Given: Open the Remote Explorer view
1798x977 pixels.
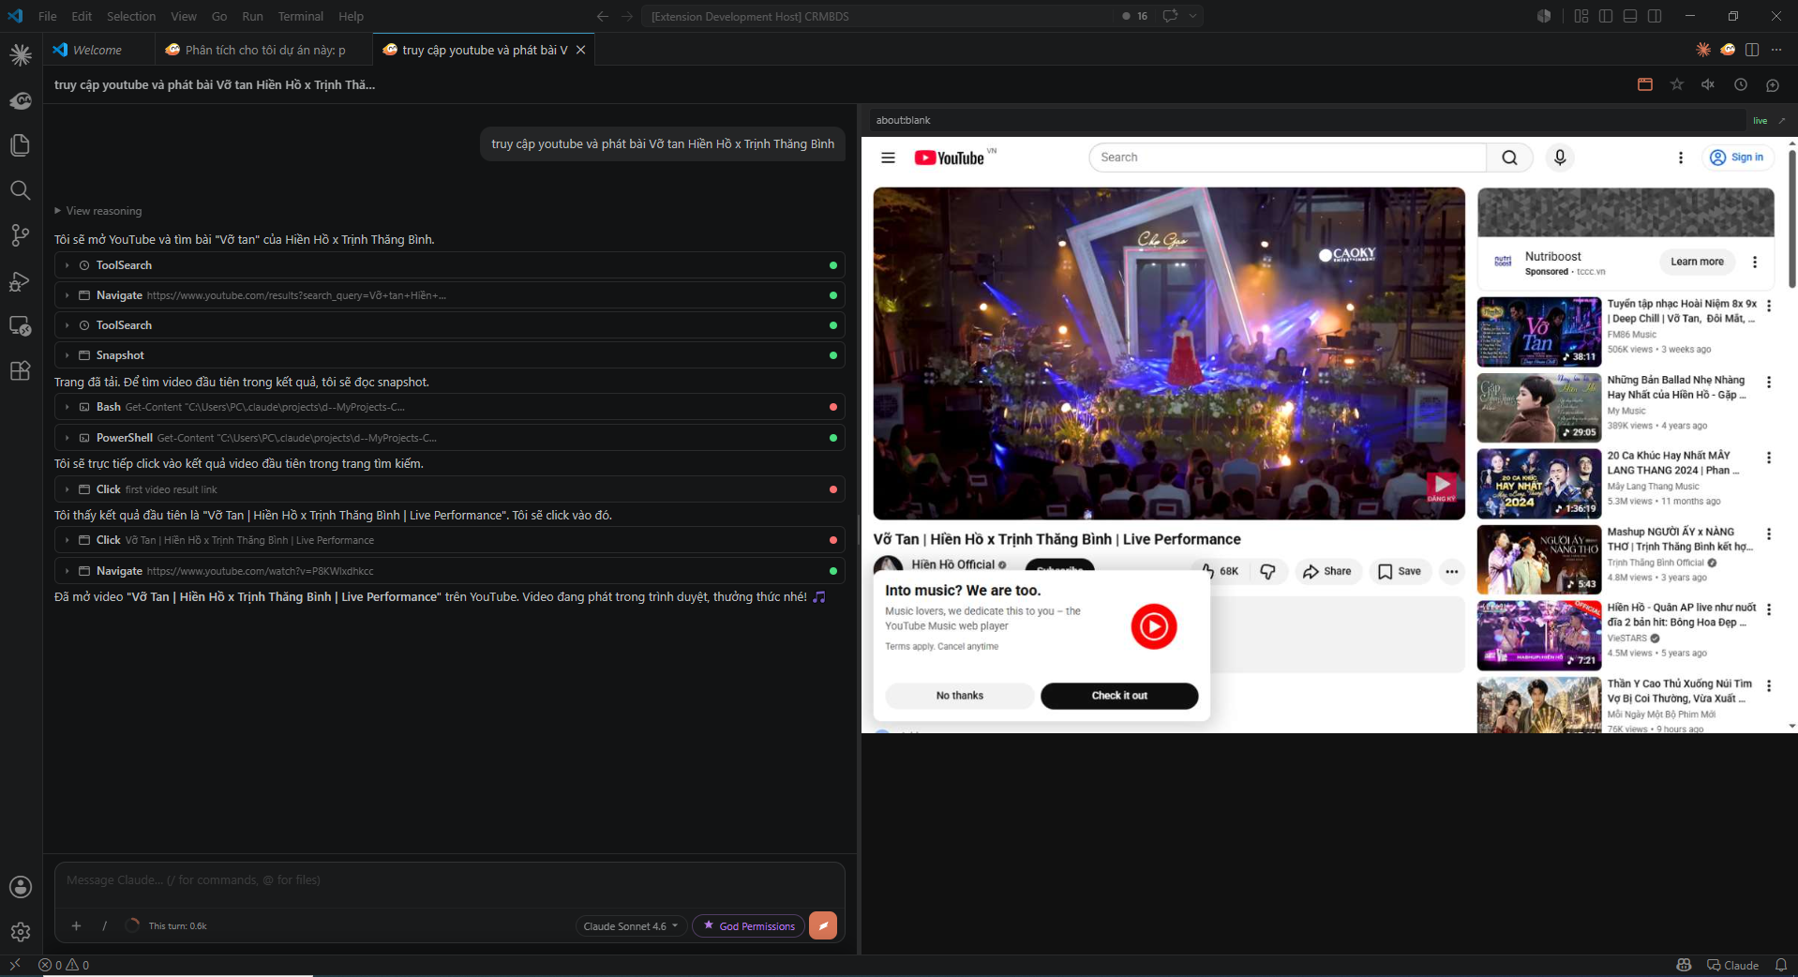Looking at the screenshot, I should tap(21, 325).
